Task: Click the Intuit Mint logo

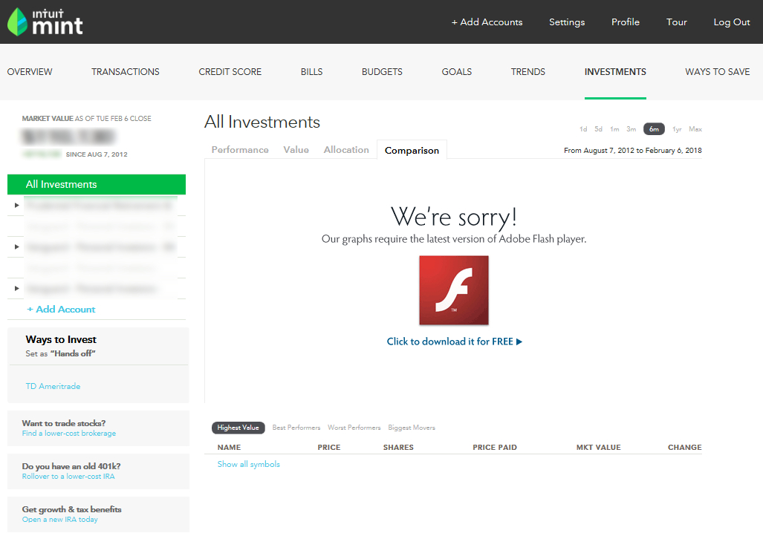Action: point(45,22)
